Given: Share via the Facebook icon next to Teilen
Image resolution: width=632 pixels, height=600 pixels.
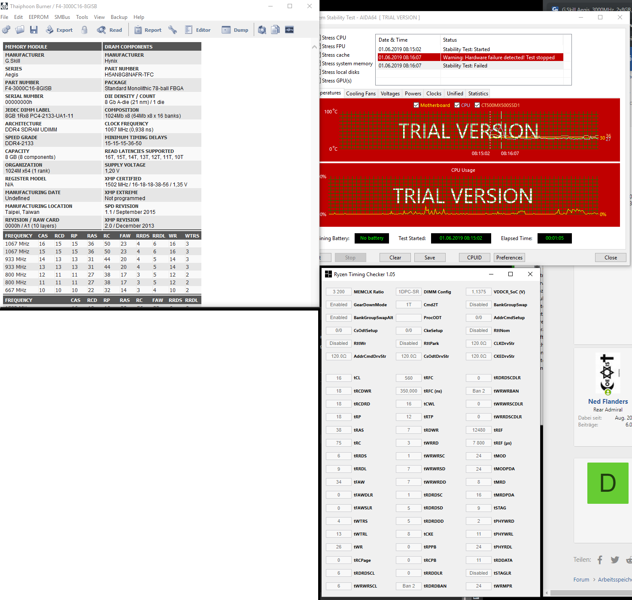Looking at the screenshot, I should tap(600, 560).
